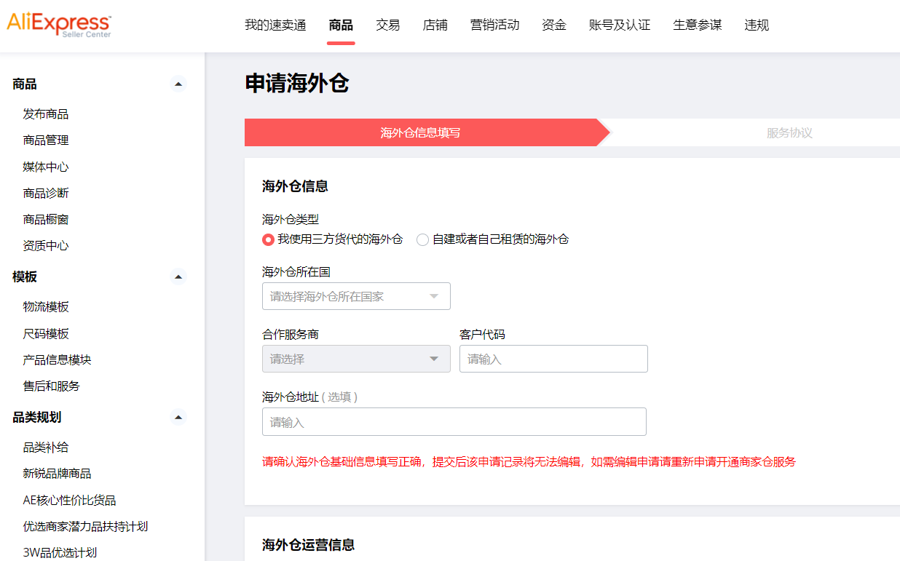The width and height of the screenshot is (900, 561).
Task: Collapse the 品类规划 sidebar section
Action: tap(178, 417)
